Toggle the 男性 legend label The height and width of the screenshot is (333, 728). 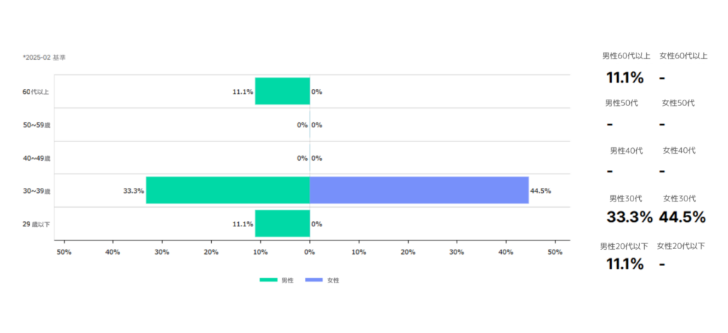(287, 280)
